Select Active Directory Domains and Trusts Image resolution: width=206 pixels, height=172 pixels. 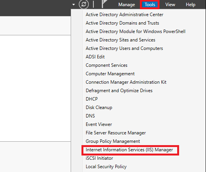click(122, 23)
